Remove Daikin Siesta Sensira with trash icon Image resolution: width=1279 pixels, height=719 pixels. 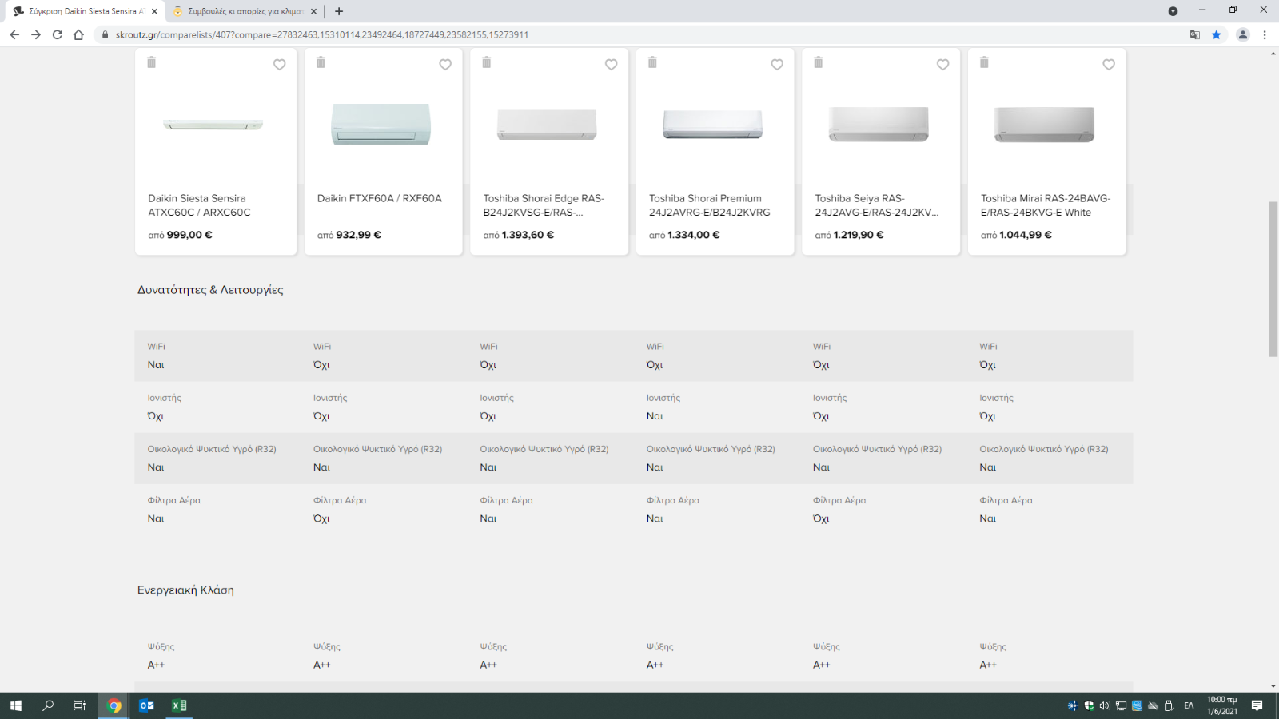click(152, 62)
